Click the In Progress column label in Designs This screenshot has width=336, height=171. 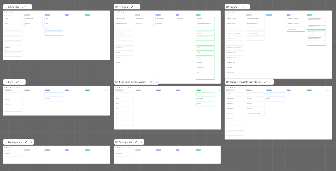click(158, 15)
